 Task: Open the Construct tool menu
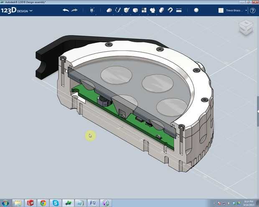[127, 10]
